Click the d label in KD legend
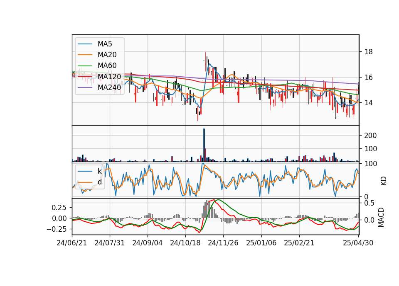Viewport: 399px width, 286px height. click(x=99, y=182)
